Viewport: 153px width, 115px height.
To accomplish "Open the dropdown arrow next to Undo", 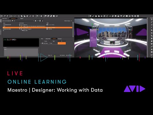I will tap(13, 16).
